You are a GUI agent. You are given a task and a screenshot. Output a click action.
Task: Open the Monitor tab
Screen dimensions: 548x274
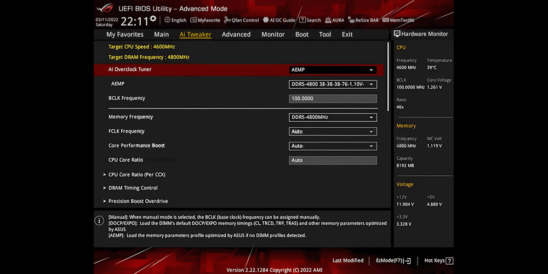[273, 34]
